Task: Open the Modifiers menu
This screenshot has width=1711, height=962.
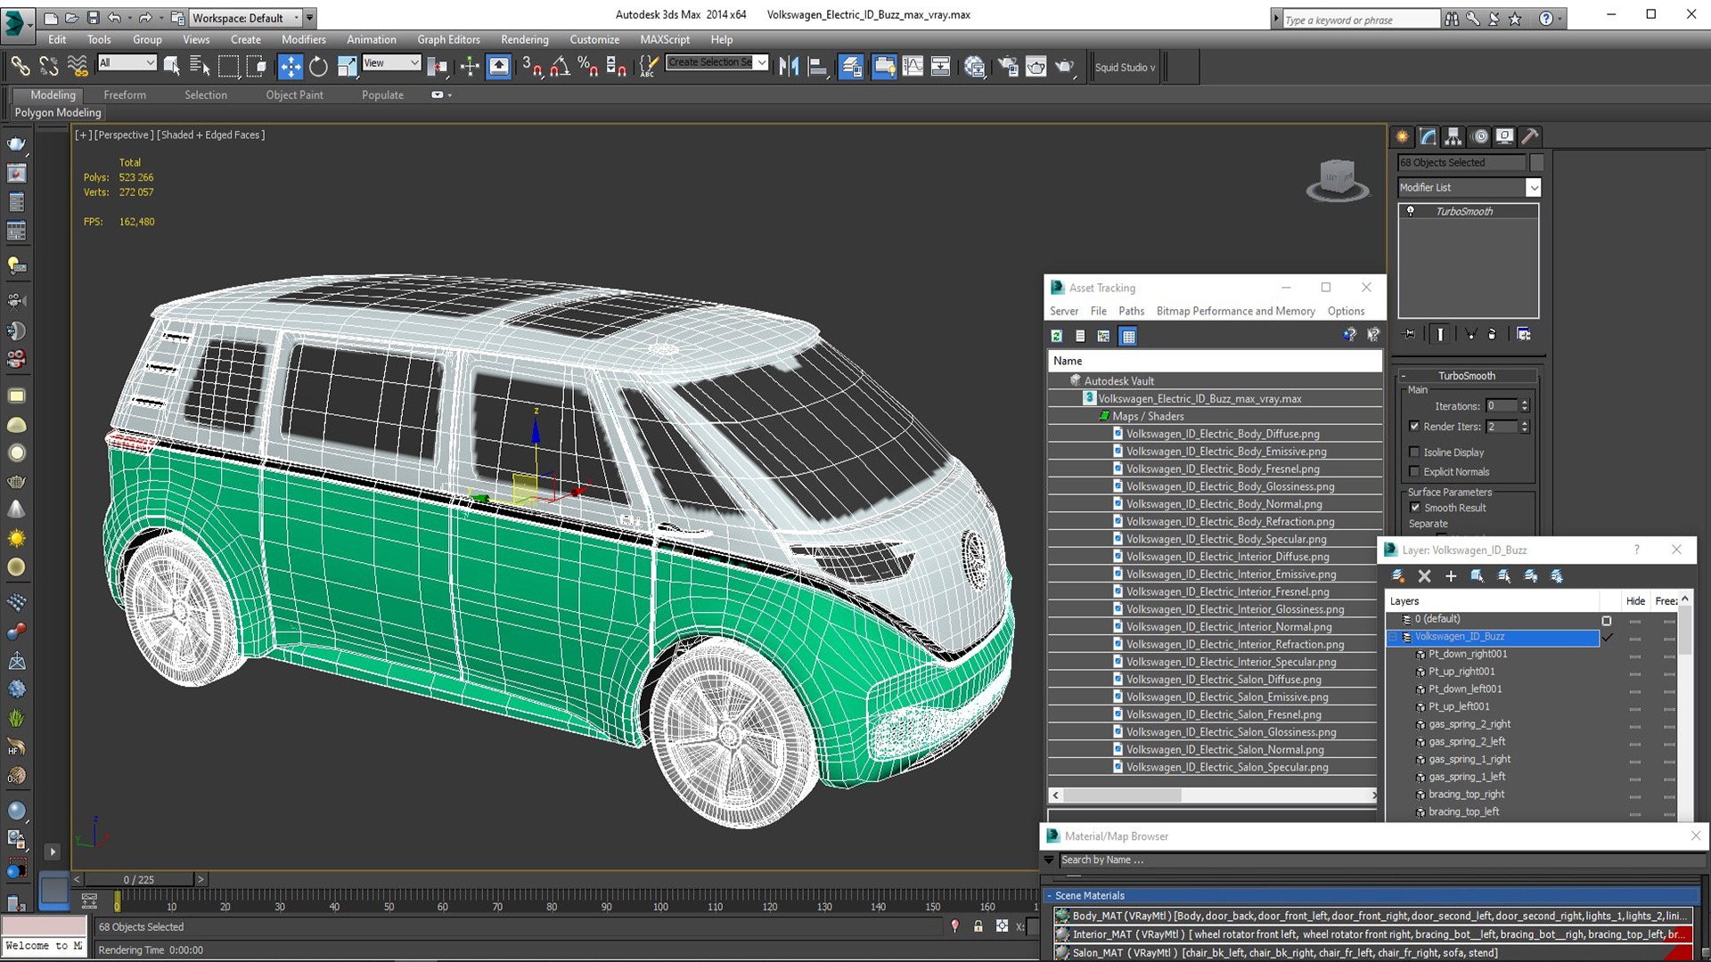Action: point(303,39)
